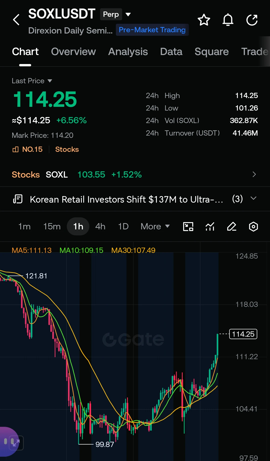Screen dimensions: 270x461
Task: Open the More timeframes dropdown
Action: (x=155, y=227)
